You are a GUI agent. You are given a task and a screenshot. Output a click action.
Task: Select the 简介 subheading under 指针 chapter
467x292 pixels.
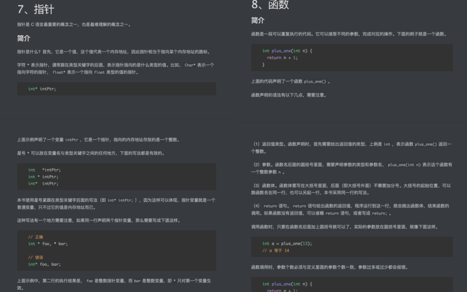tap(23, 38)
